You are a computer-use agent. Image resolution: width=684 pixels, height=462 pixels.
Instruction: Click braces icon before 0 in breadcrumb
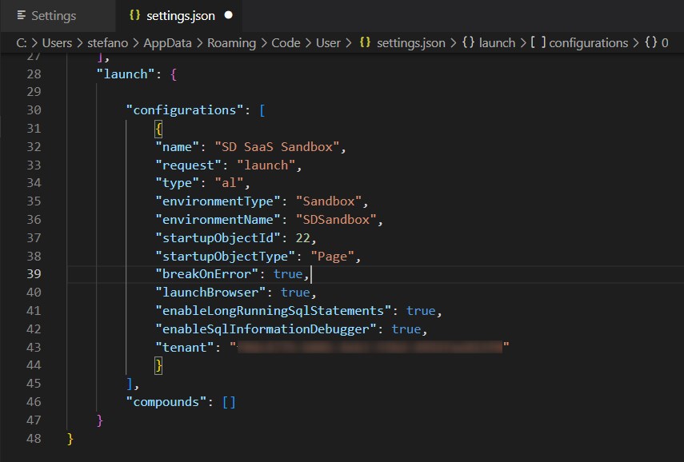pos(650,42)
